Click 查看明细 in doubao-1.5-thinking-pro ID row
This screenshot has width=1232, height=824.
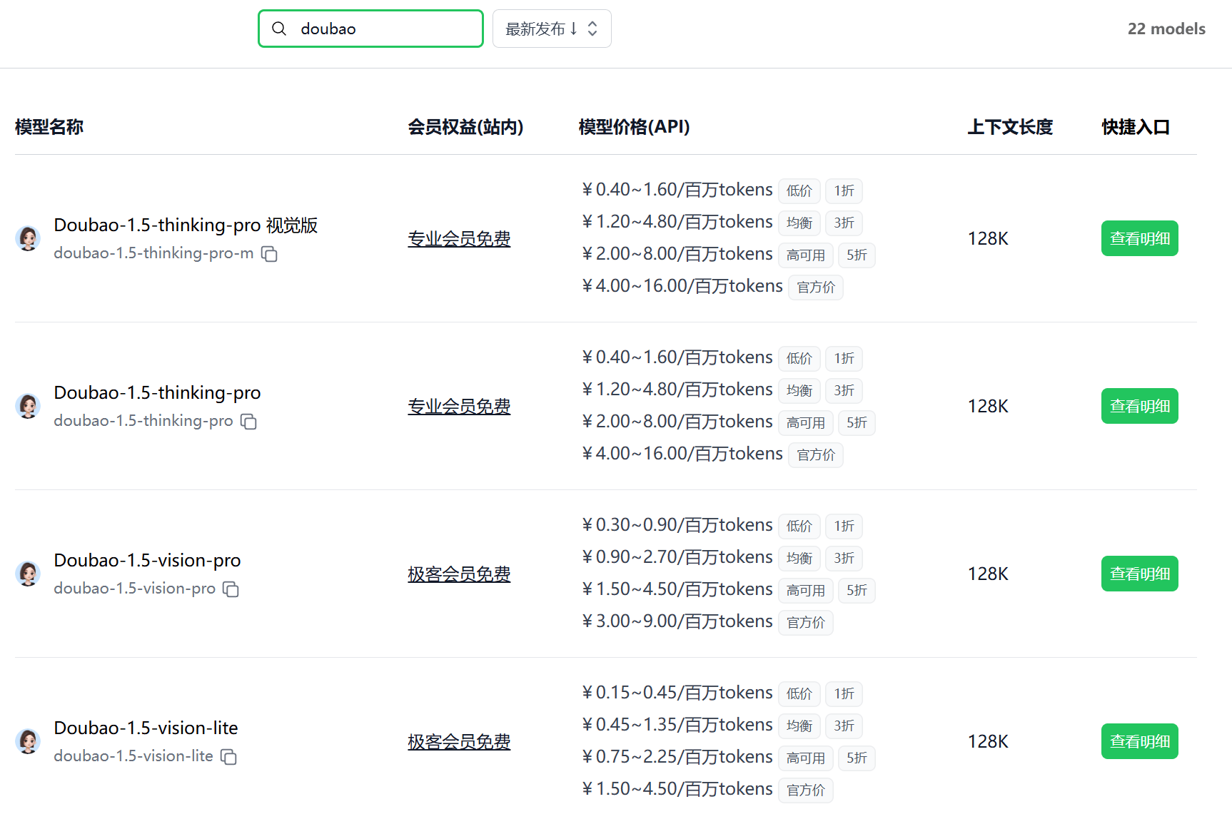pos(1139,406)
